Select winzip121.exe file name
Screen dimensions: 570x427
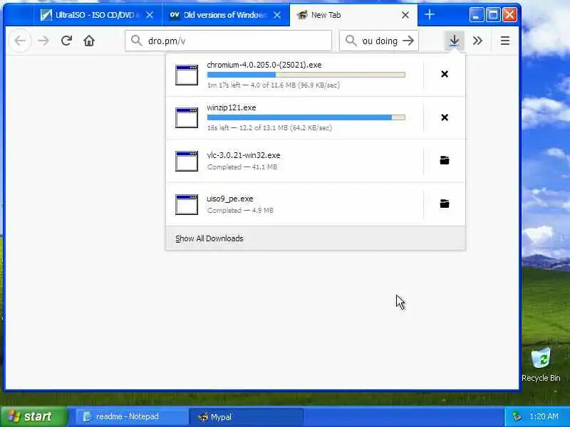(x=232, y=108)
